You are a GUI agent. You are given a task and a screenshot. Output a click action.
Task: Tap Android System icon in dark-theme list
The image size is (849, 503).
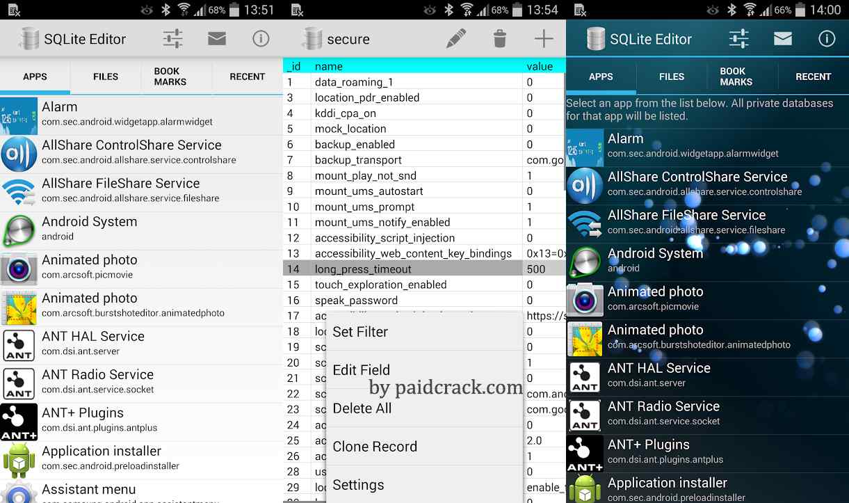point(585,262)
